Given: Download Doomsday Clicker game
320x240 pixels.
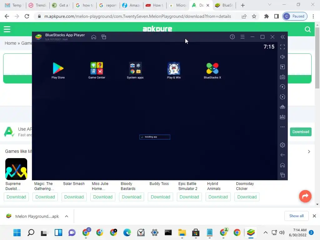Looking at the screenshot, I should coord(247,197).
